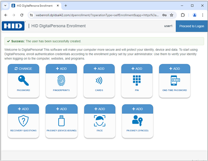Open a new browser tab

click(x=66, y=6)
